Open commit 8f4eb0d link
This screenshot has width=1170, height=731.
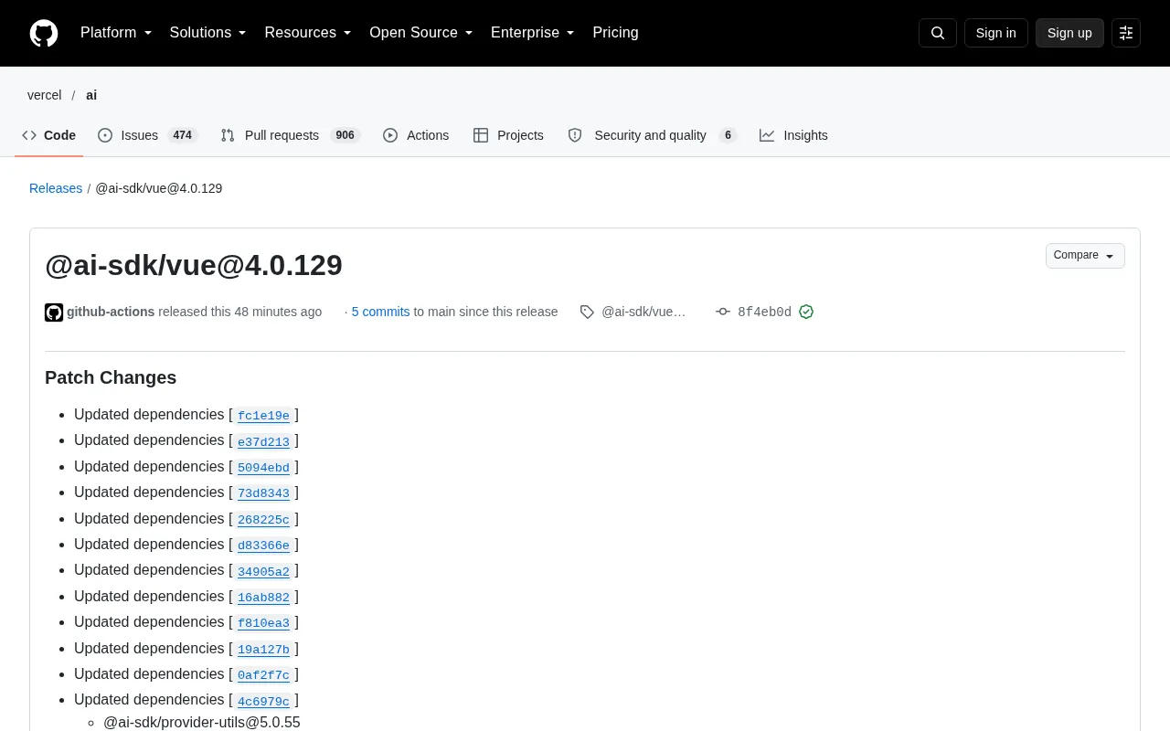[x=764, y=312]
